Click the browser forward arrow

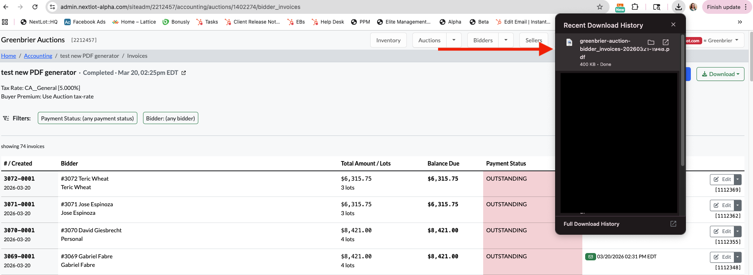click(20, 7)
